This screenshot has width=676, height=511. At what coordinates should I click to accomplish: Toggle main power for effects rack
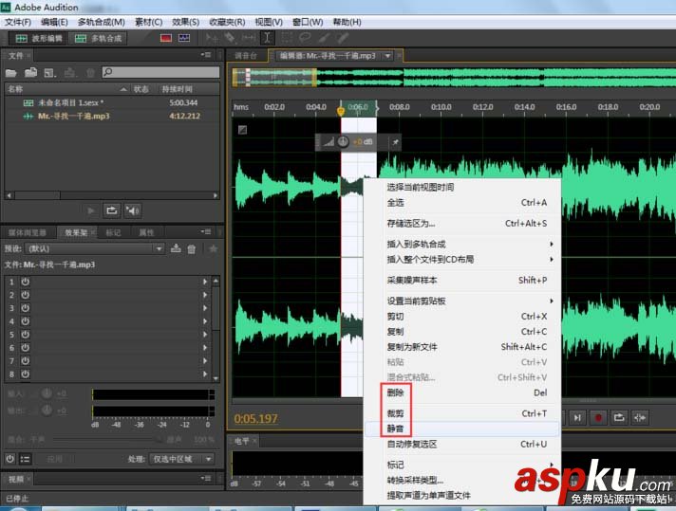[10, 459]
